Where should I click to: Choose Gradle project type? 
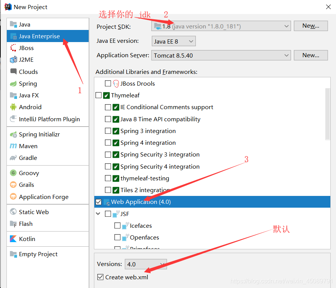48,158
